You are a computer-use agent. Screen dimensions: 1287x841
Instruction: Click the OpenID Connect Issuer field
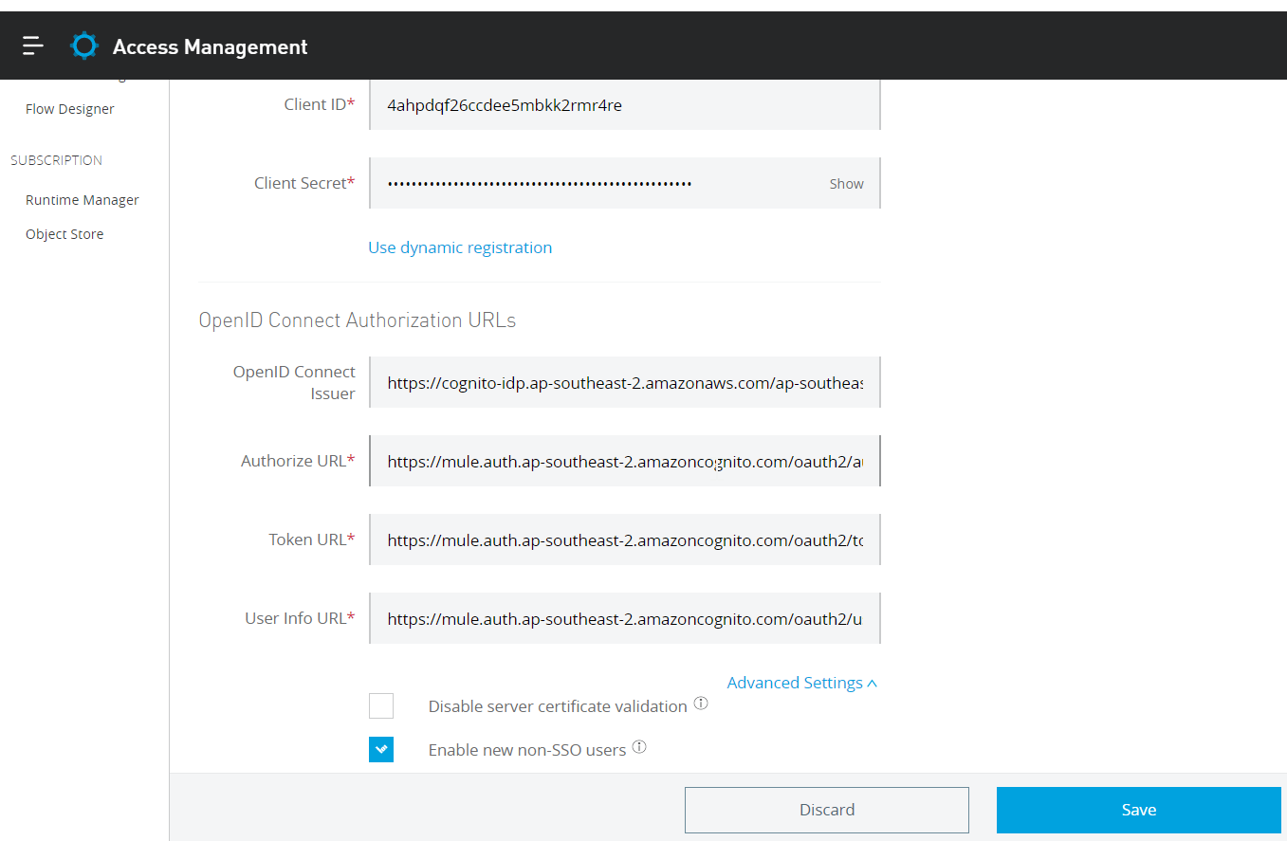(x=624, y=383)
